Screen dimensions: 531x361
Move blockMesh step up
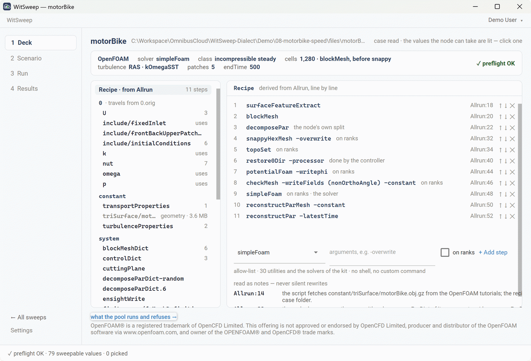[500, 117]
